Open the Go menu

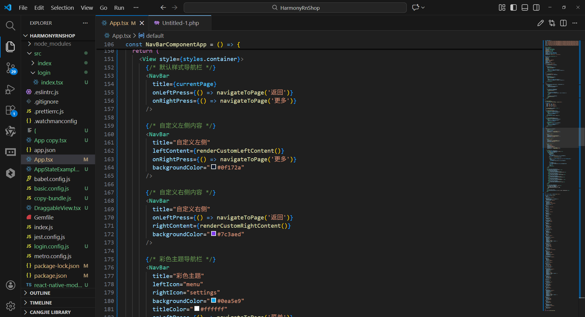pos(104,8)
